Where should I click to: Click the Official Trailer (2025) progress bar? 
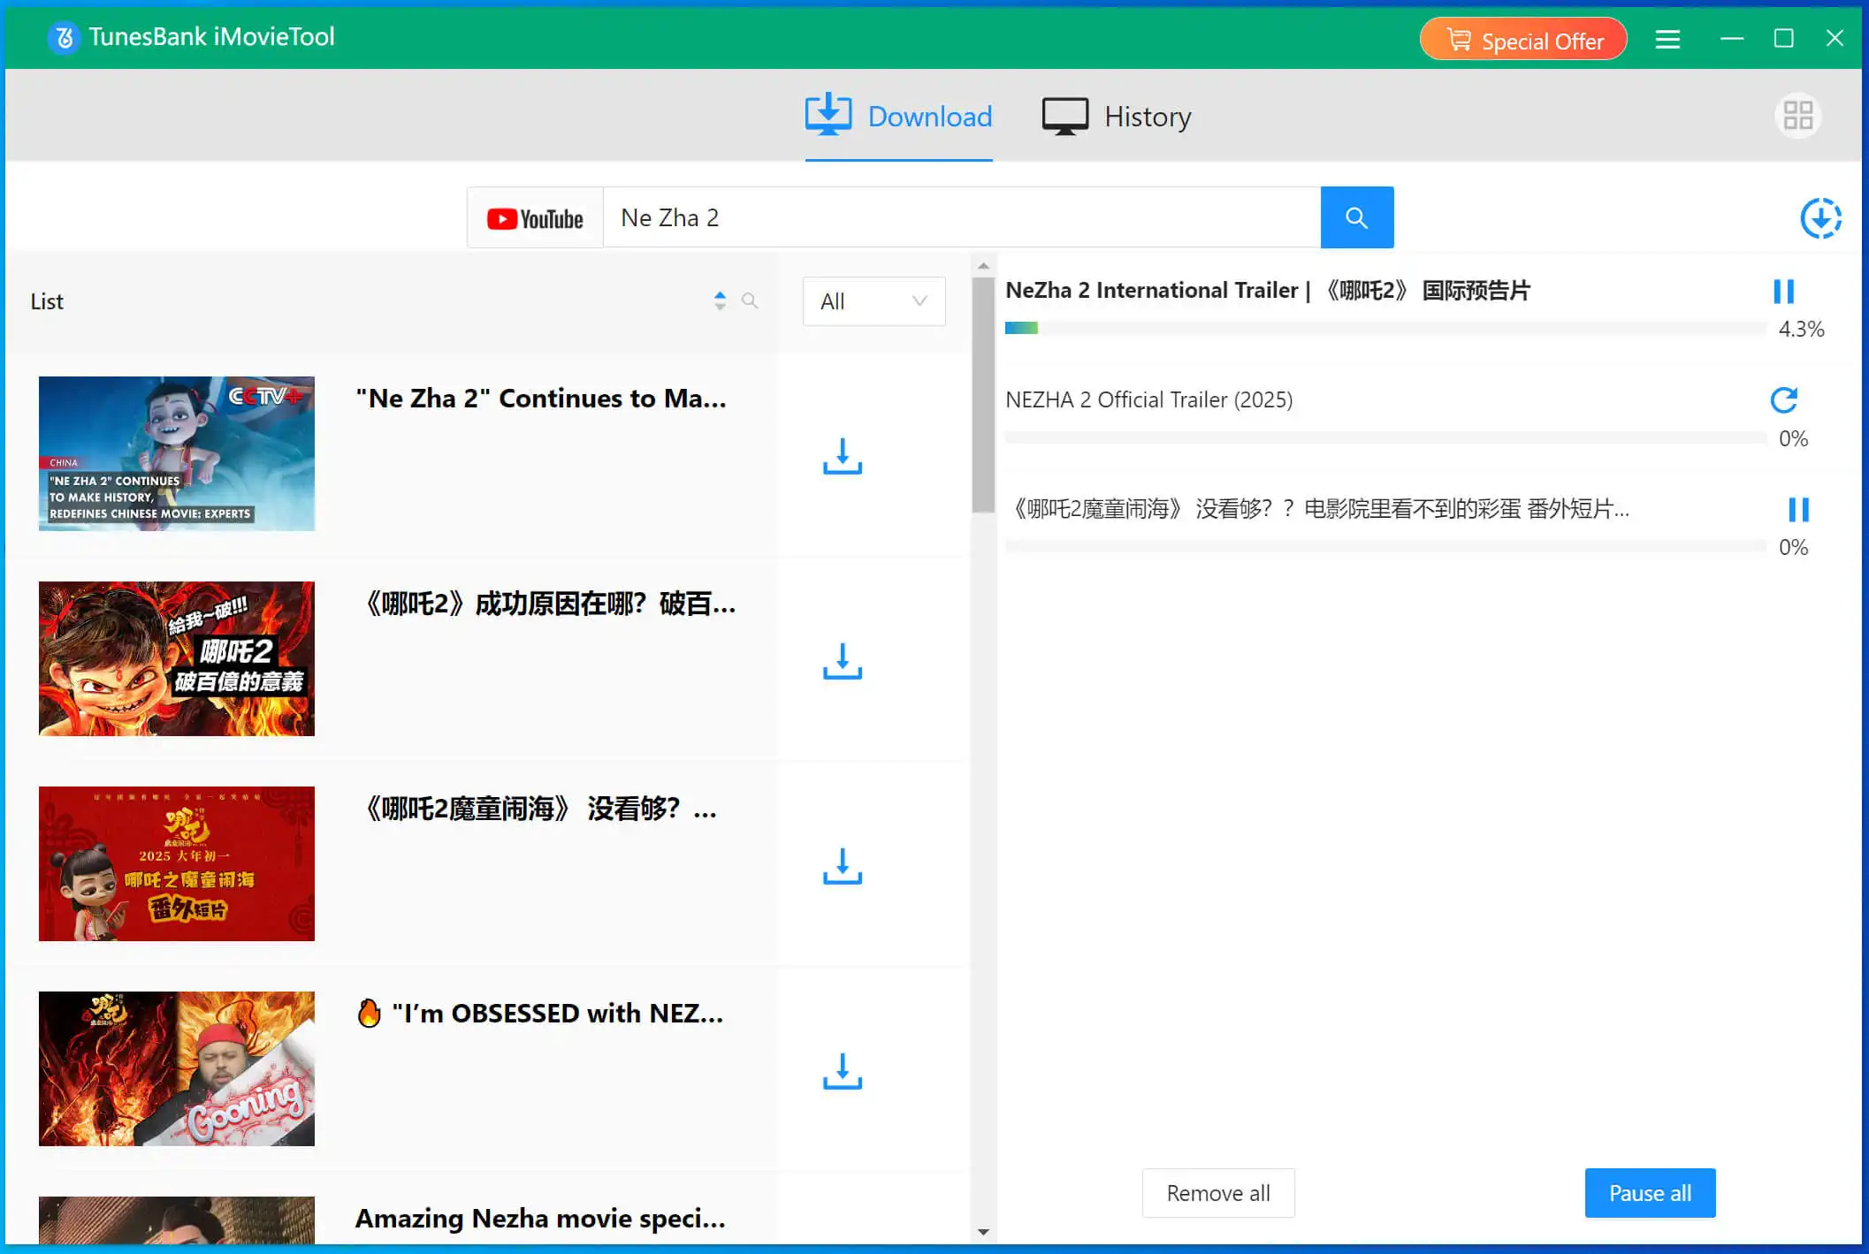pyautogui.click(x=1385, y=437)
